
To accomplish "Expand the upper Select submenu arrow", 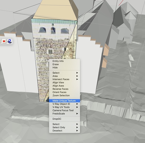I will tap(77, 73).
